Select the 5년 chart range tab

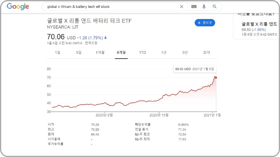[x=185, y=53]
